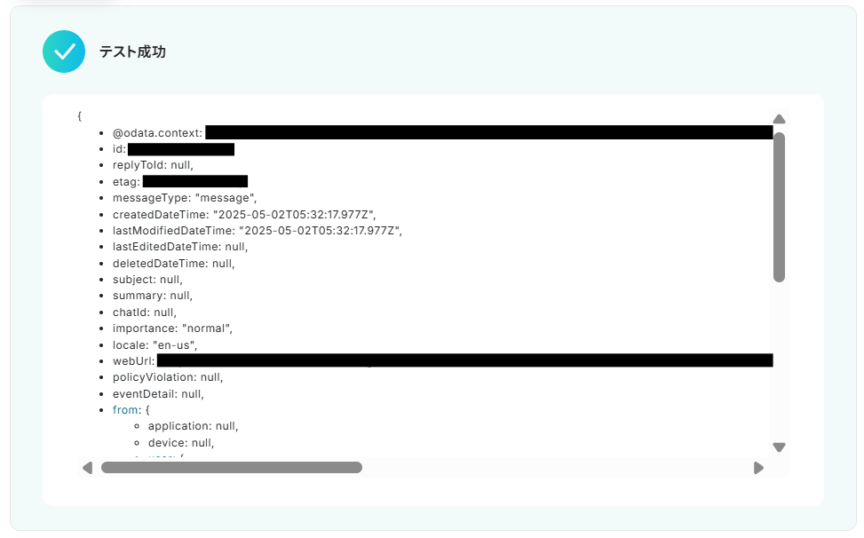Click the redacted @odata.context value
Screen dimensions: 864x538
pyautogui.click(x=489, y=132)
